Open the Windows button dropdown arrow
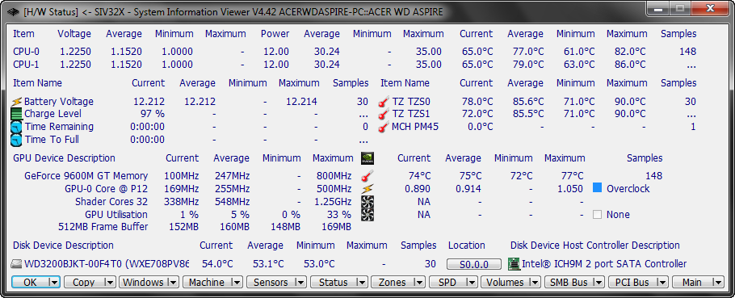Screen dimensions: 735x298 [173, 282]
